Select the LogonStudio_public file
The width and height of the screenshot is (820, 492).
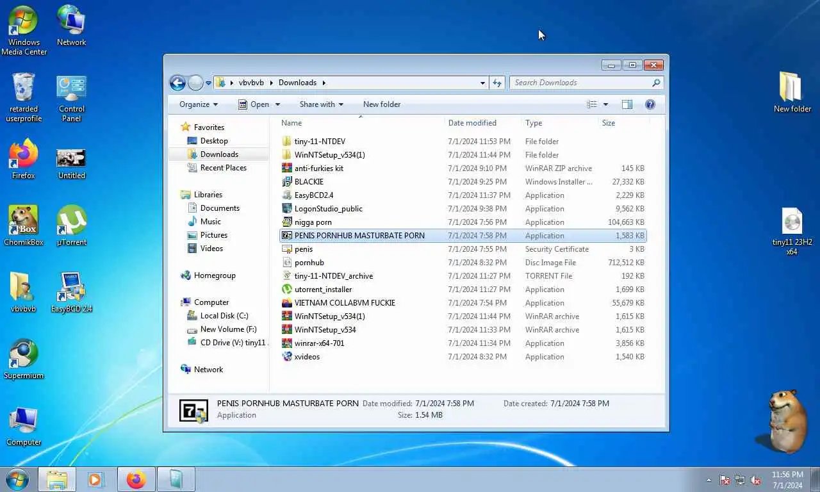[x=328, y=209]
